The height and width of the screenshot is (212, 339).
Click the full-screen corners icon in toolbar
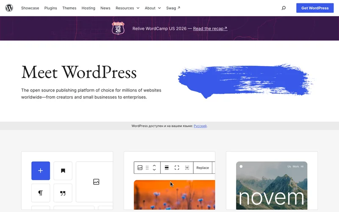click(x=177, y=167)
